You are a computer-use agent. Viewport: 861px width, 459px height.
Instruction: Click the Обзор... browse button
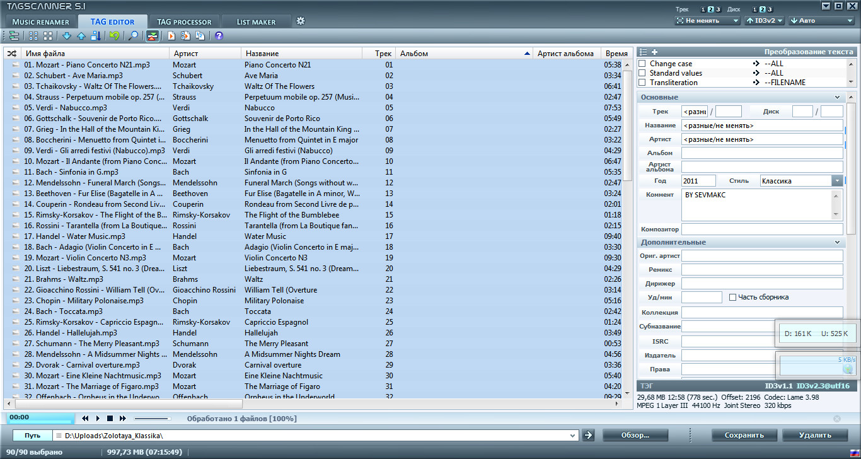coord(635,435)
